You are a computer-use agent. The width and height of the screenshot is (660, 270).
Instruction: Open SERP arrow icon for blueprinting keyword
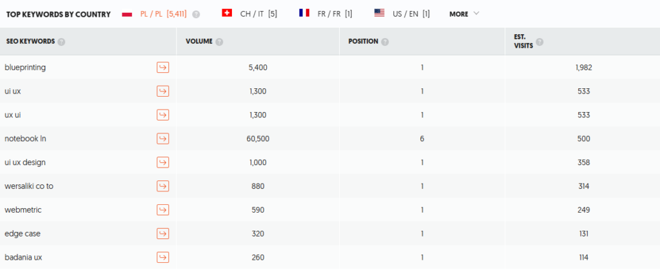pyautogui.click(x=162, y=68)
